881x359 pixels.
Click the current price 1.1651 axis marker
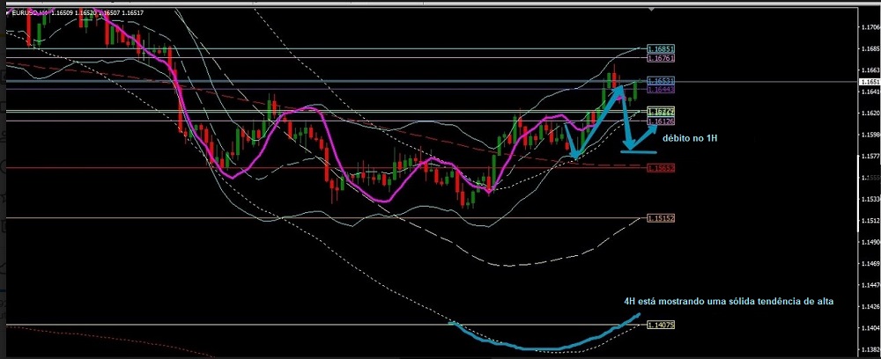click(x=868, y=81)
